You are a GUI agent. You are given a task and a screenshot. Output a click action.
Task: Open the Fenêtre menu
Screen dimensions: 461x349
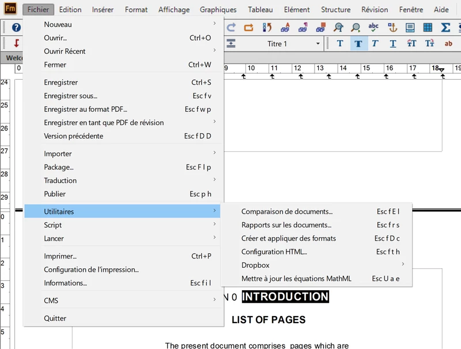(411, 10)
